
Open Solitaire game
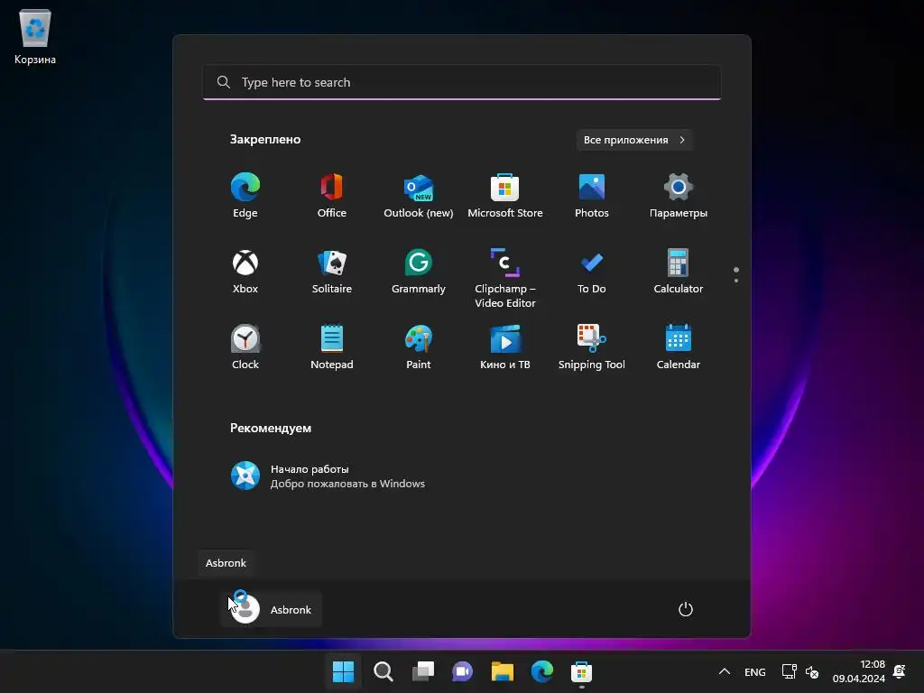pyautogui.click(x=332, y=271)
